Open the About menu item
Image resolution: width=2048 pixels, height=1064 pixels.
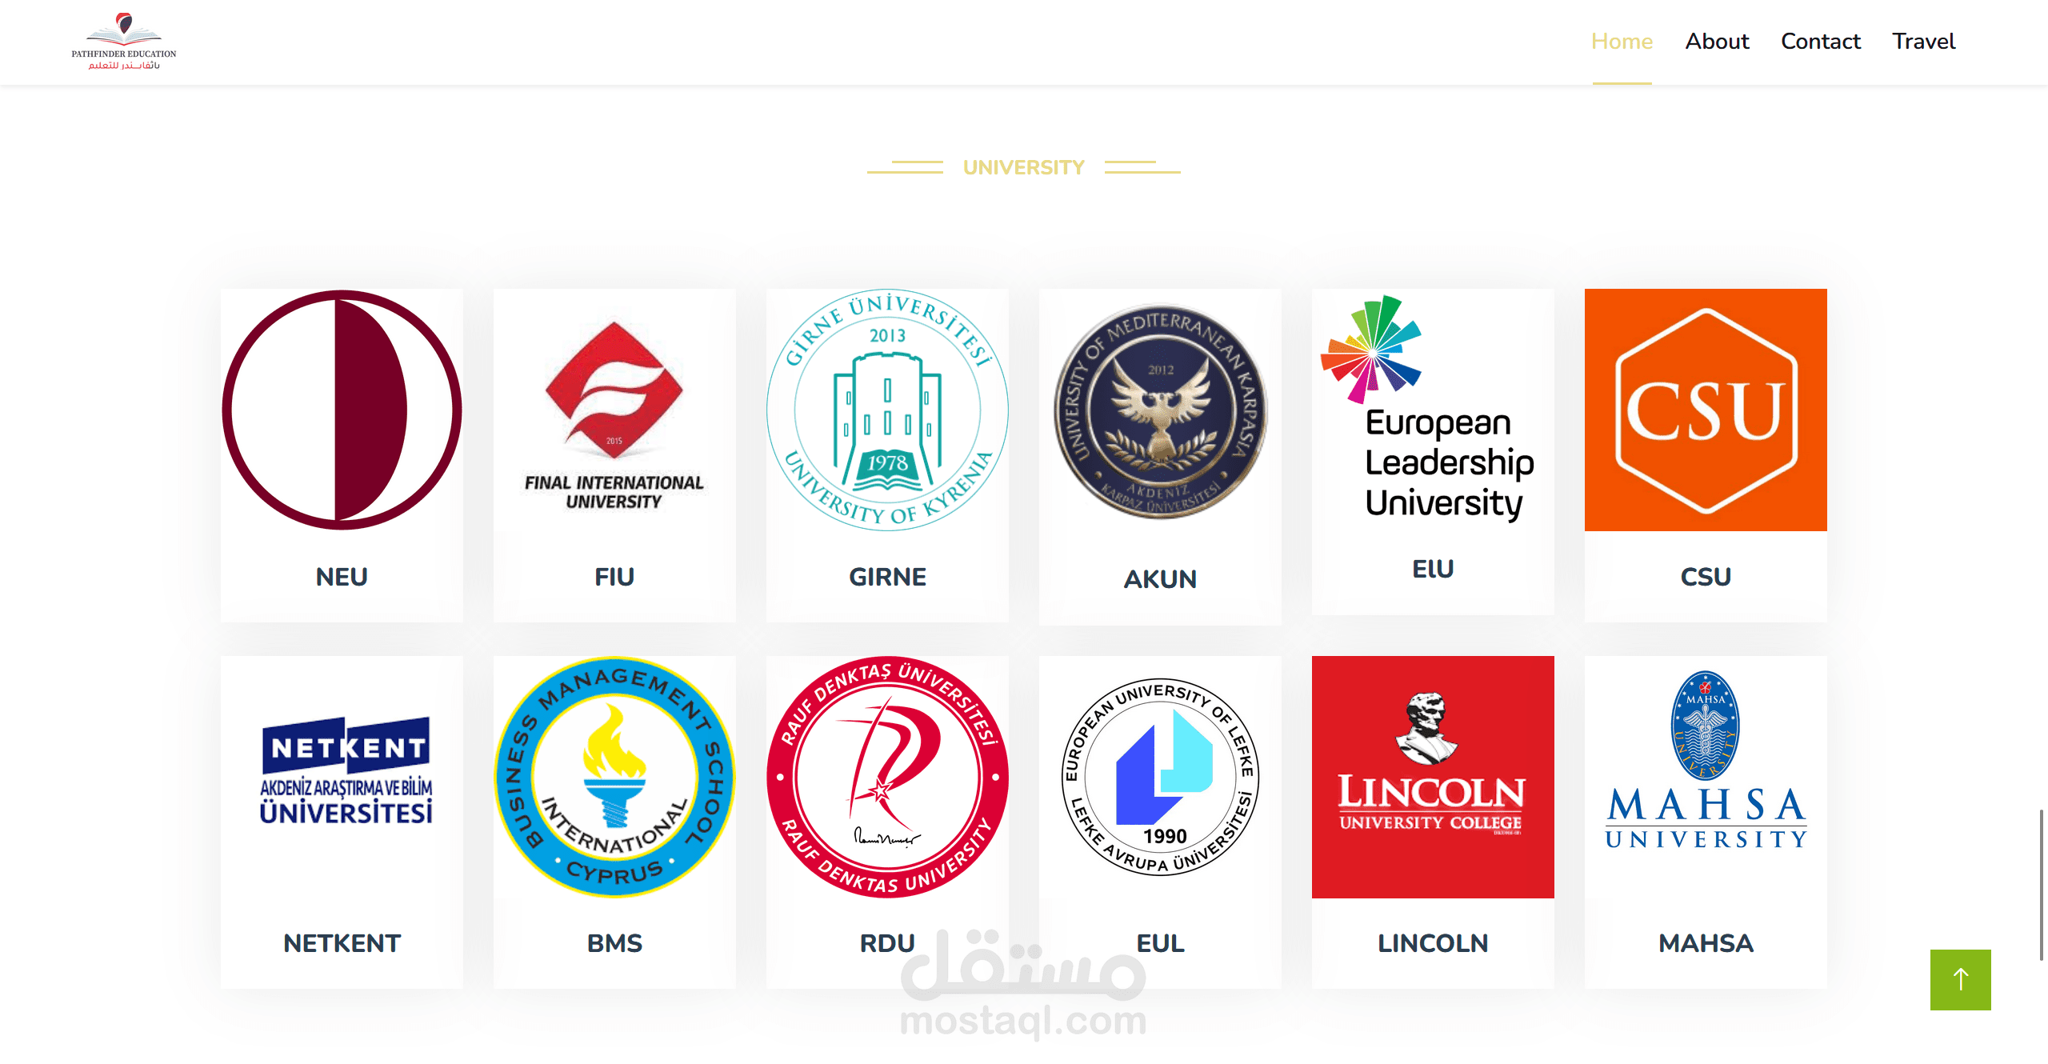(1717, 42)
